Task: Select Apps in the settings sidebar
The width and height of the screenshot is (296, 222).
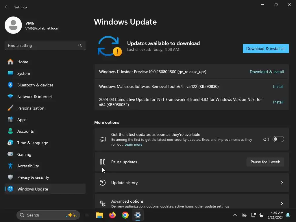Action: coord(45,119)
